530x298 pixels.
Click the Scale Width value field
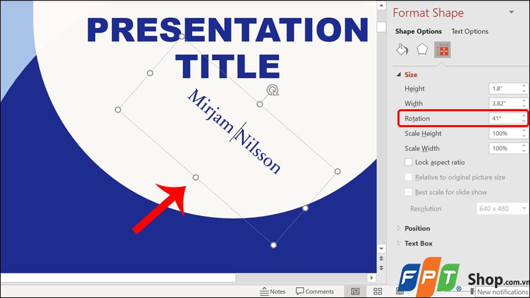pos(504,148)
